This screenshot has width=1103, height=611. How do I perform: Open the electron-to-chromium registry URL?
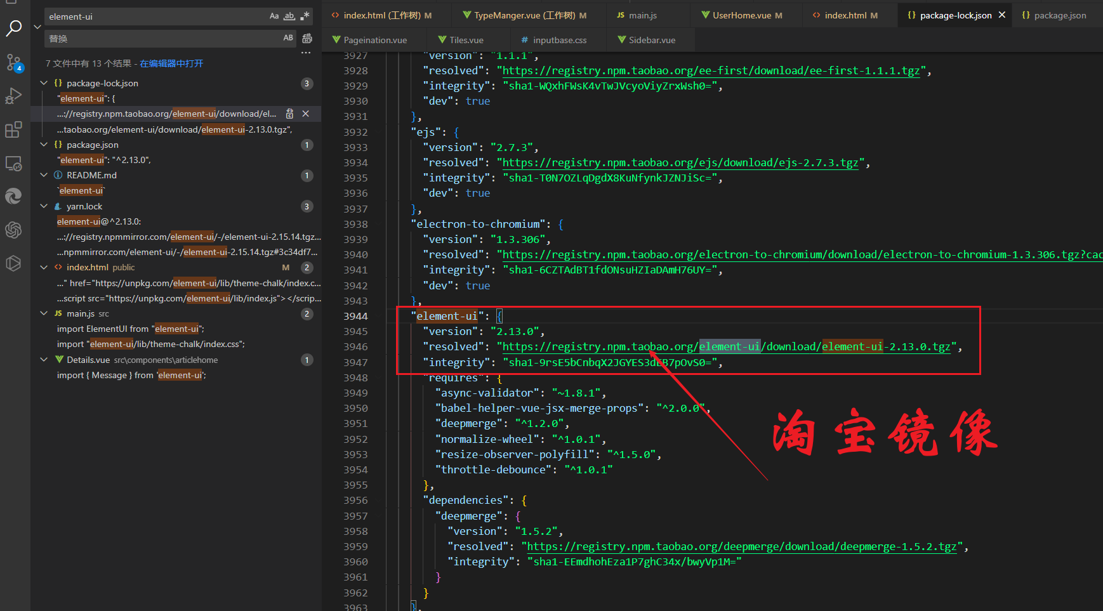pos(802,254)
